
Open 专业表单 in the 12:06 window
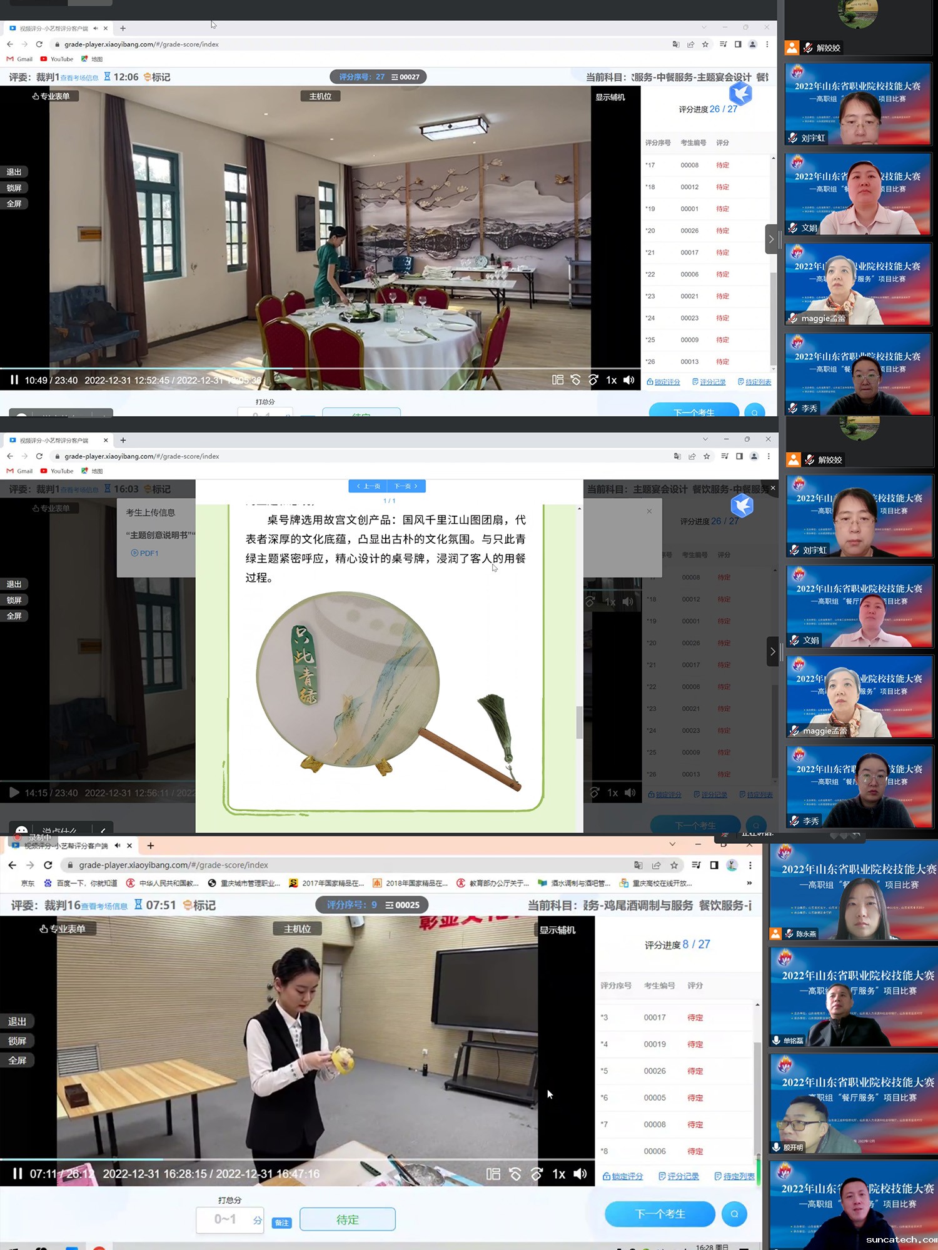pyautogui.click(x=51, y=96)
